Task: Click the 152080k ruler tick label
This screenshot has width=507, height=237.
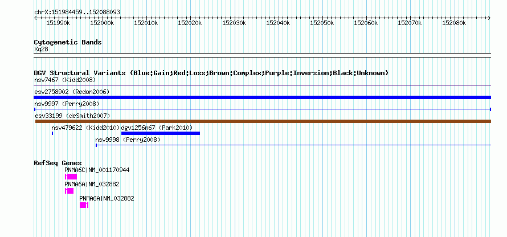Action: tap(454, 23)
